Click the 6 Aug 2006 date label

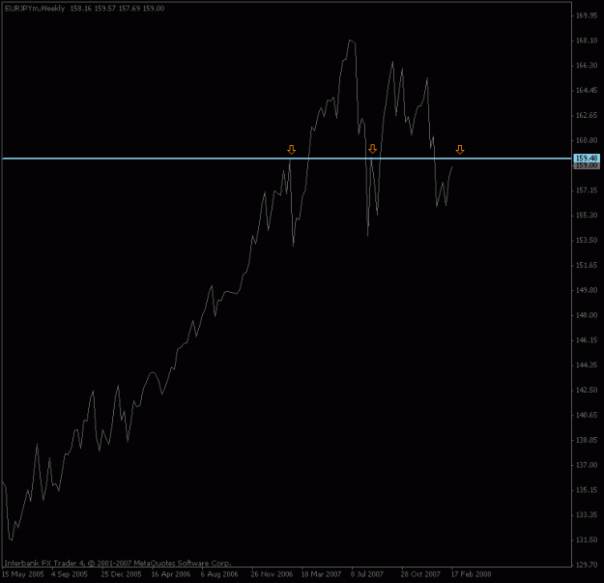coord(219,574)
